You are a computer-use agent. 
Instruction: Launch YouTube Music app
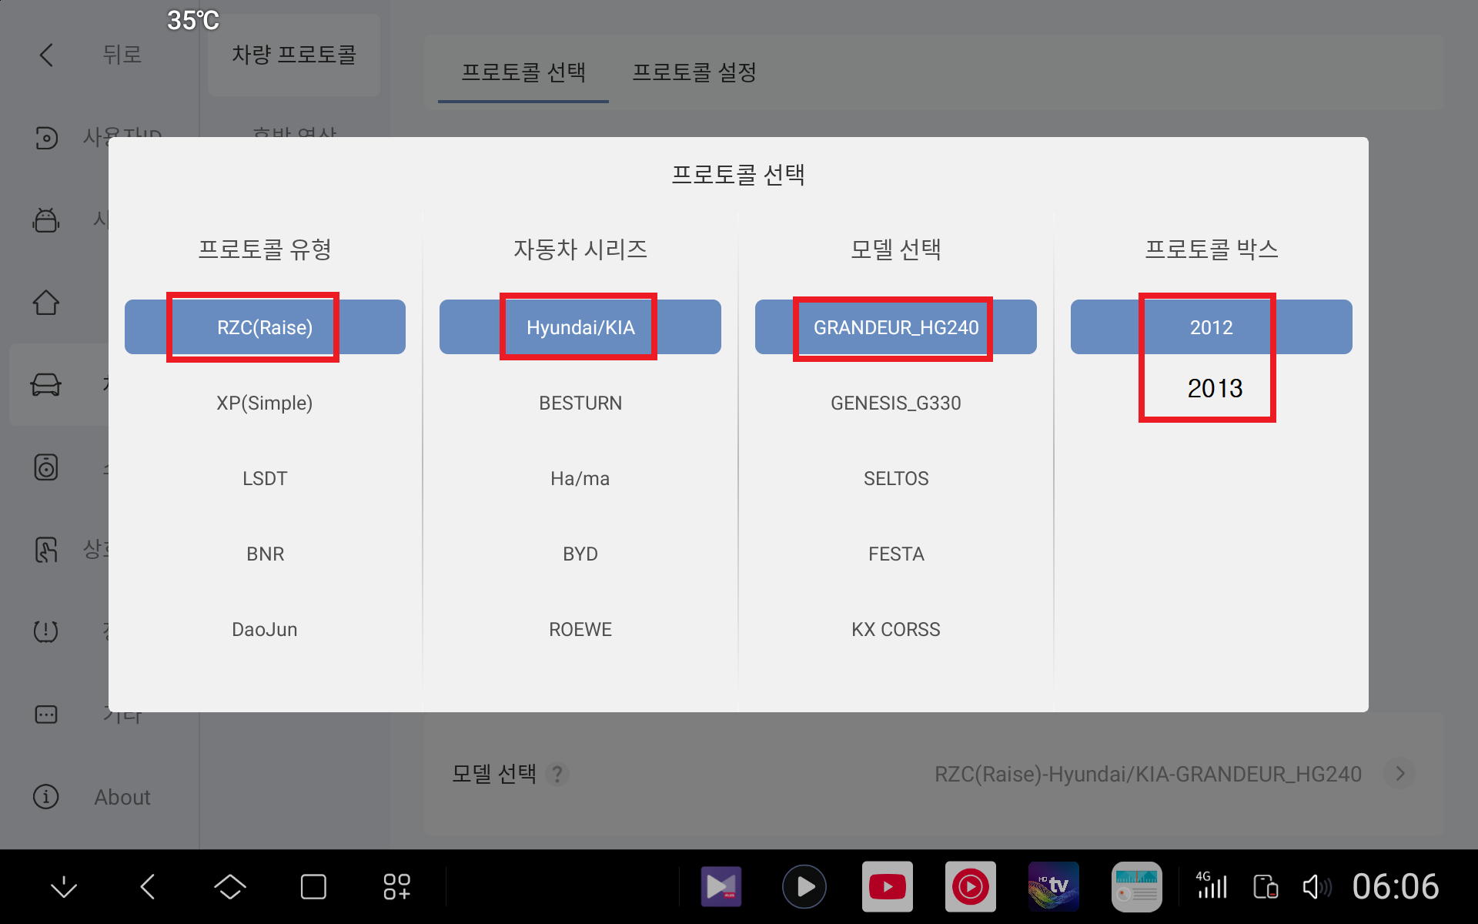click(971, 887)
